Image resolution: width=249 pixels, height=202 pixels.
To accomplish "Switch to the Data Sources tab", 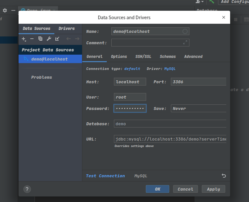I will [36, 29].
